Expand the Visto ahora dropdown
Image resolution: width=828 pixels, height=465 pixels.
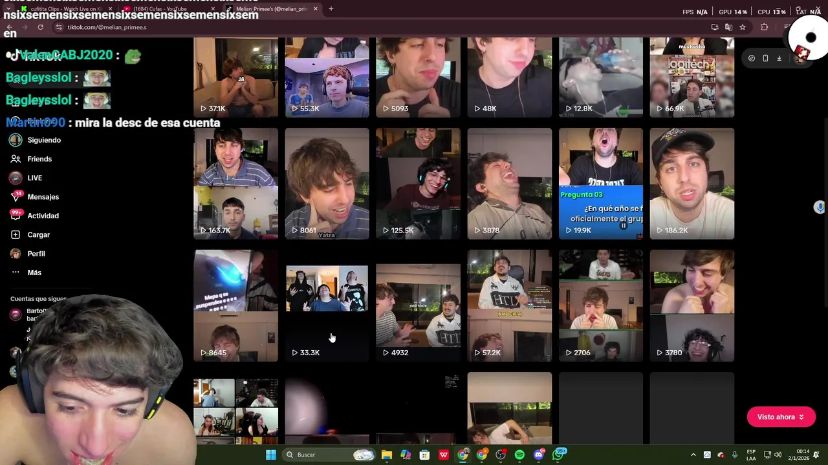point(781,417)
